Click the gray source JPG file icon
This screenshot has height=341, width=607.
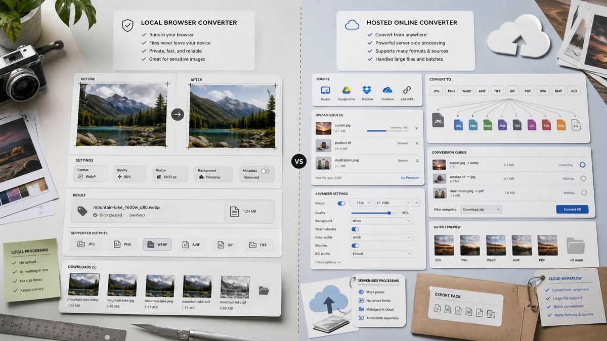(x=438, y=121)
